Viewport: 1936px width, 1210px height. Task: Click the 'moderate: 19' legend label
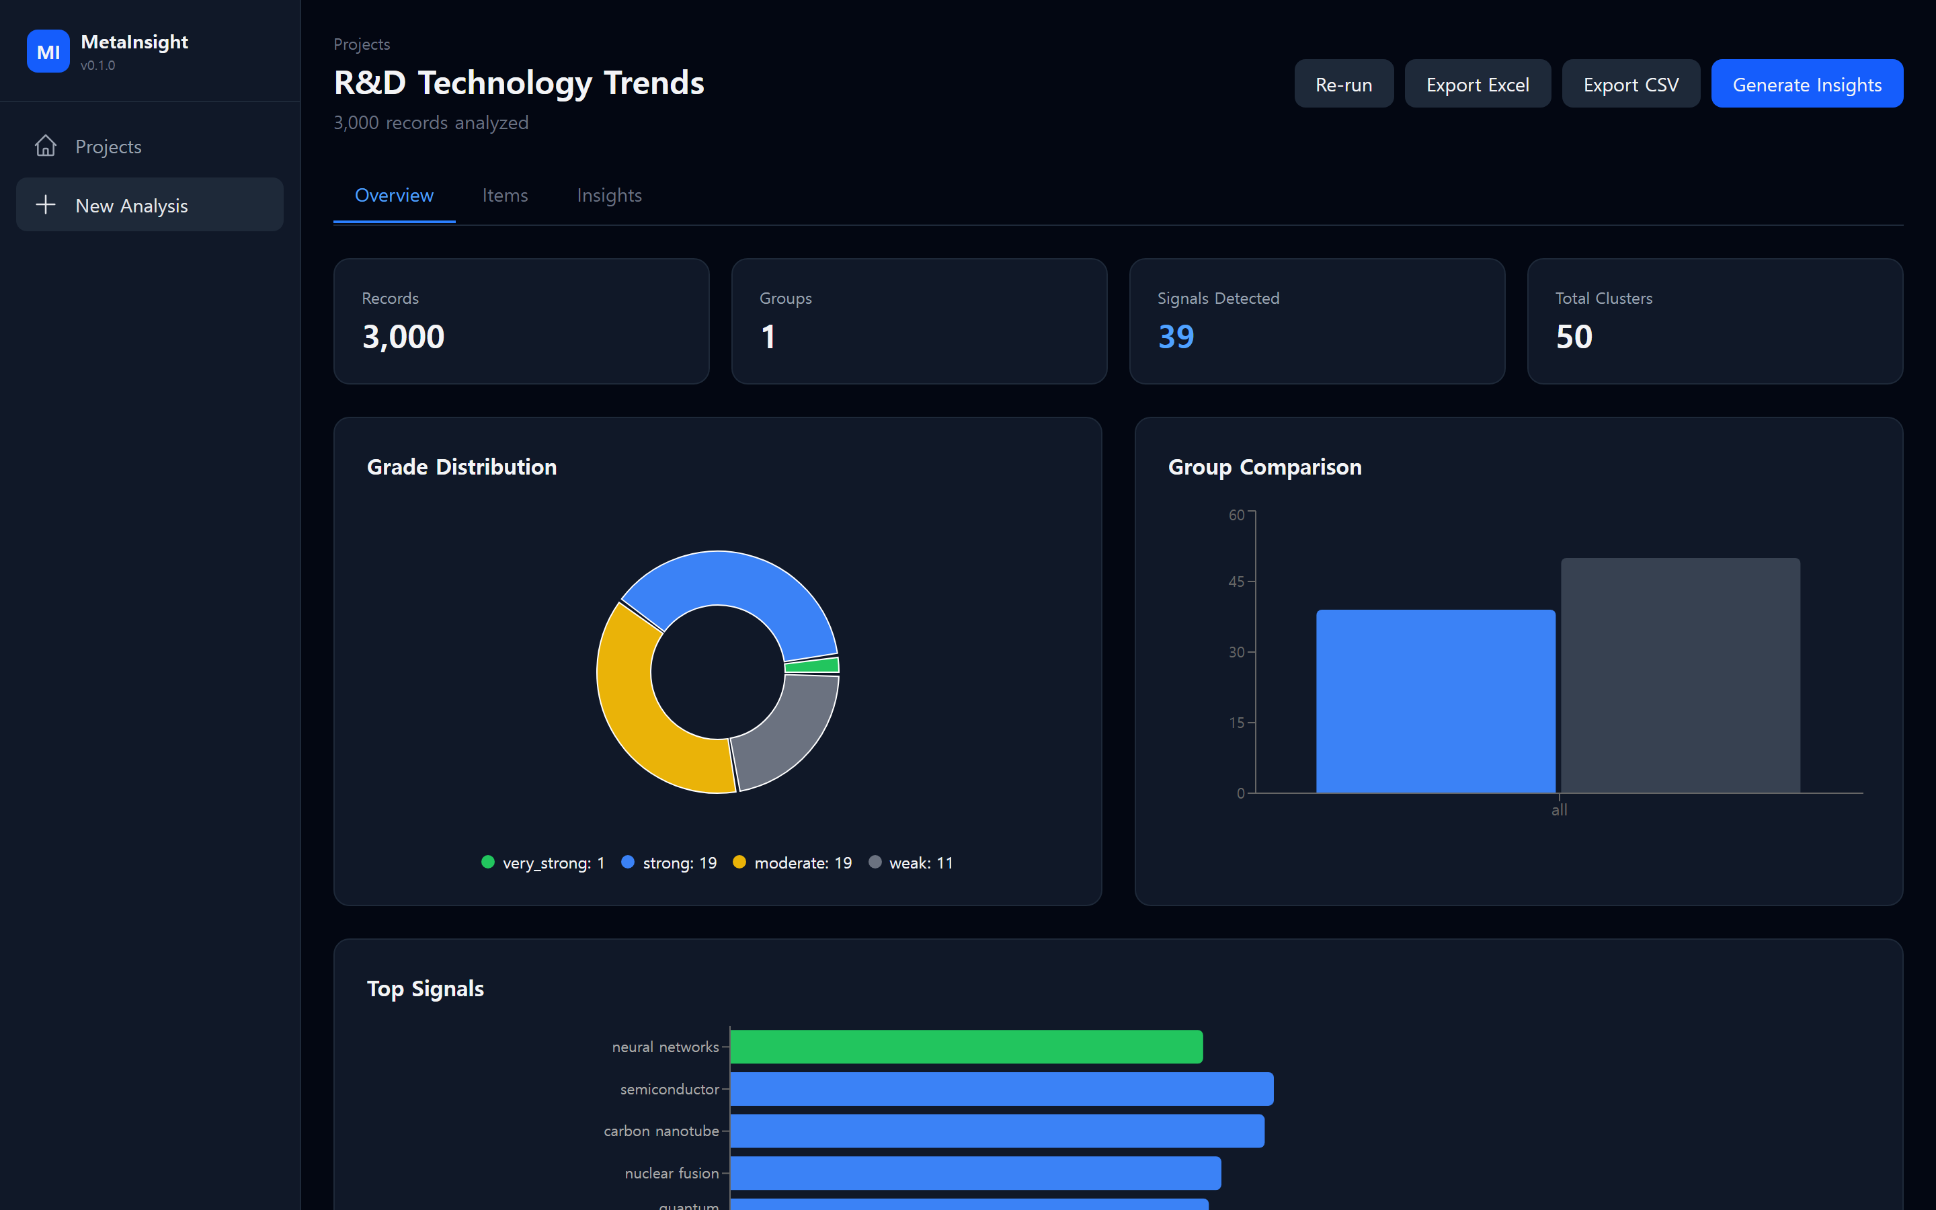[803, 862]
